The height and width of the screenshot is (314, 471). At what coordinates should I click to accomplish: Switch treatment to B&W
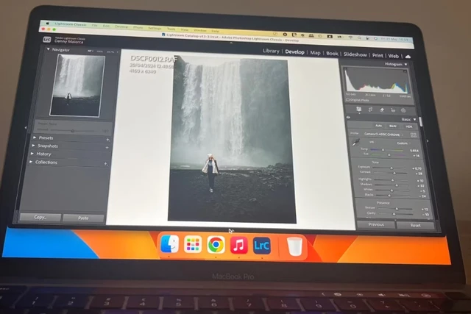pos(393,126)
